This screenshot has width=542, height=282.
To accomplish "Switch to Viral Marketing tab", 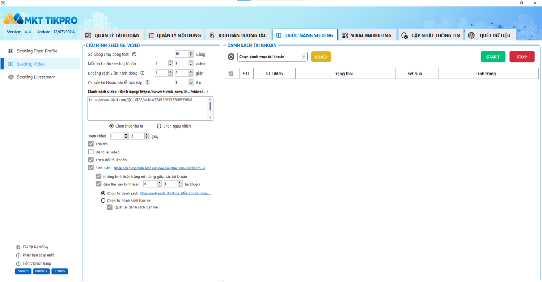I will coord(367,35).
